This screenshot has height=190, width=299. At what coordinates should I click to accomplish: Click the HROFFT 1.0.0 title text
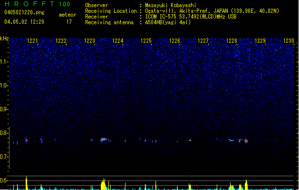[38, 4]
